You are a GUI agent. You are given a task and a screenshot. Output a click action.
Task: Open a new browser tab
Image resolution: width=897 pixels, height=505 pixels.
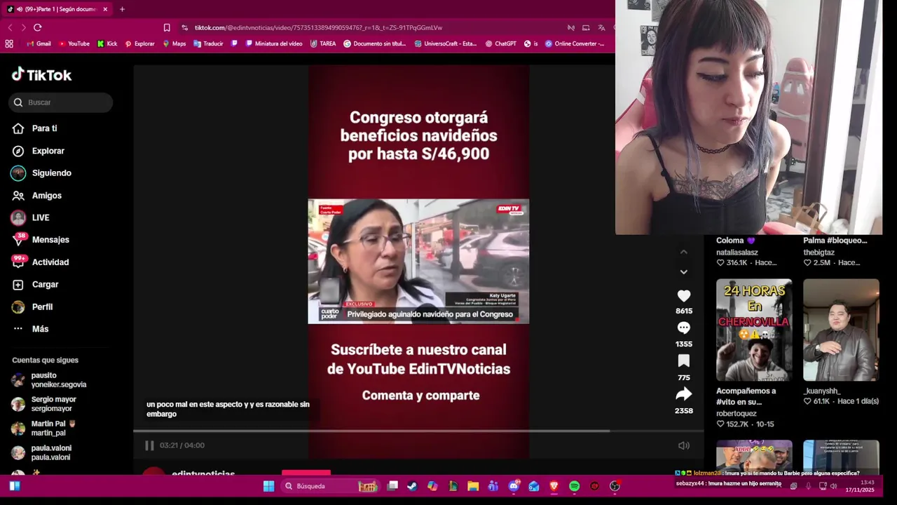pos(122,9)
